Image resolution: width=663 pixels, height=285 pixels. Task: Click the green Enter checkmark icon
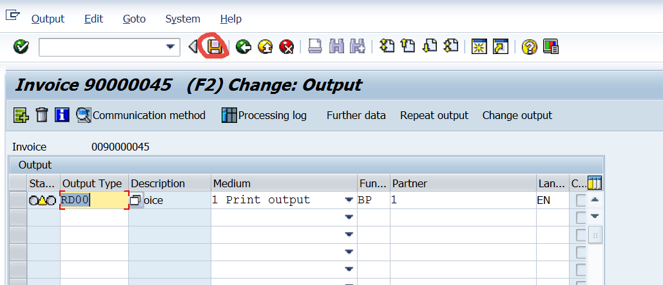coord(21,46)
